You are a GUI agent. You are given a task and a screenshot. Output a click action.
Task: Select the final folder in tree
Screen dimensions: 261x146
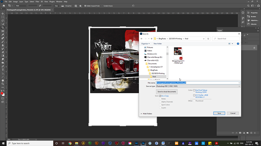(154, 77)
